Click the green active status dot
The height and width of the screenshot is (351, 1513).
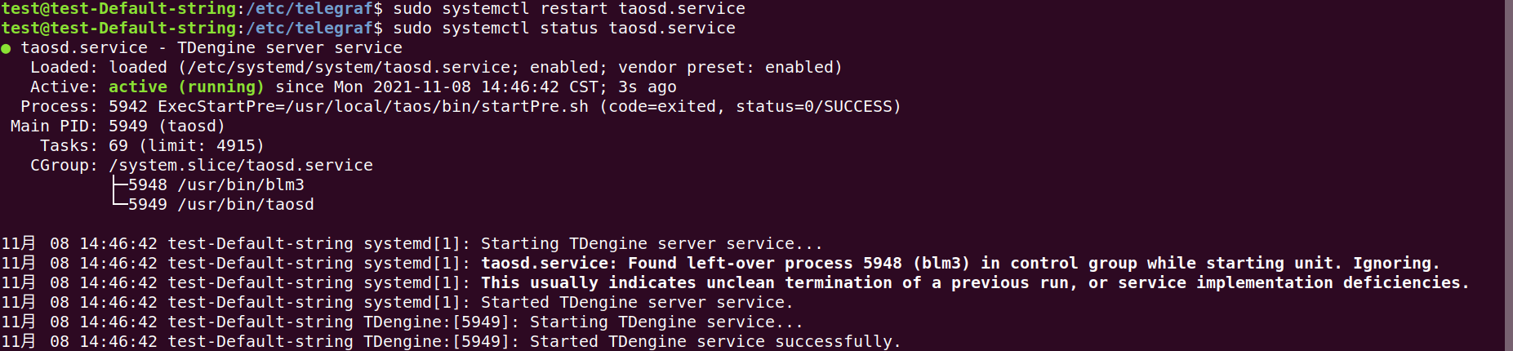(x=6, y=49)
